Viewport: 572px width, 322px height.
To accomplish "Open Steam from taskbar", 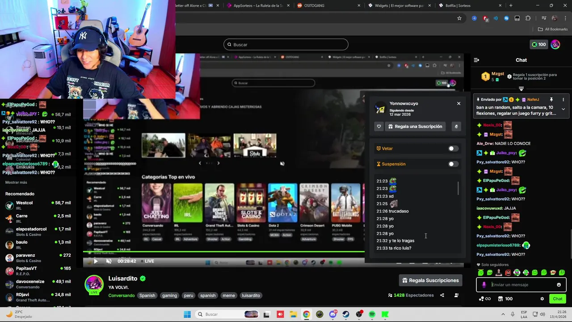I will coord(346,314).
